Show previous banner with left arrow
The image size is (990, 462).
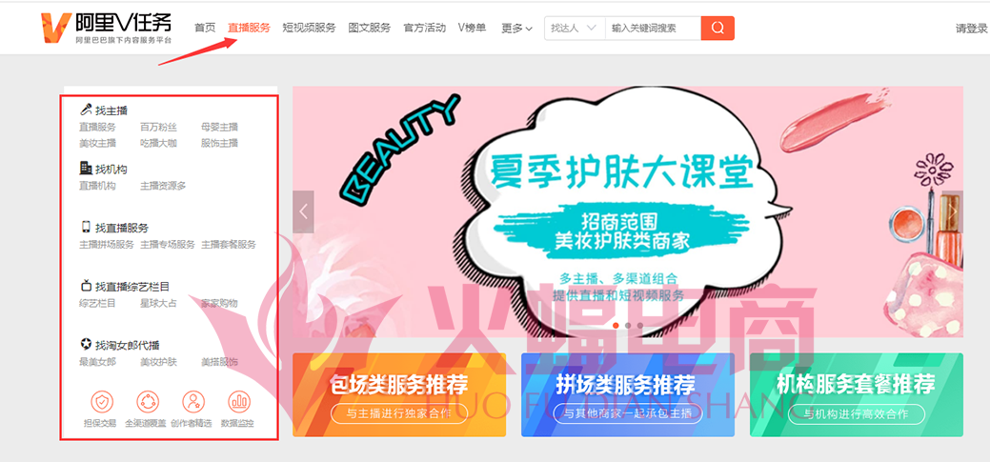point(303,212)
